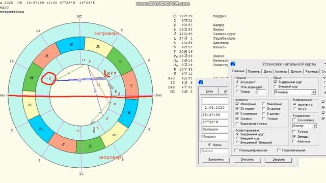Open the Дополн. tab

(x=296, y=72)
